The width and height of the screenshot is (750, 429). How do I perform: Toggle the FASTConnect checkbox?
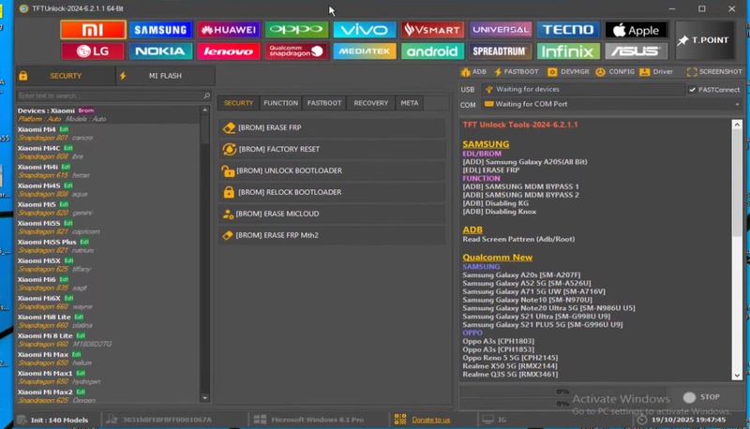coord(693,90)
